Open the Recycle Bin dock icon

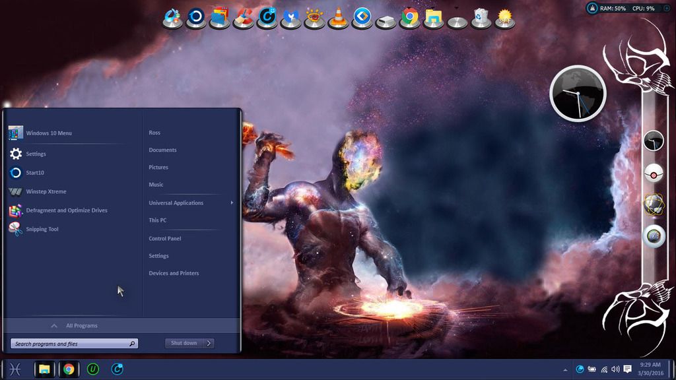[x=481, y=17]
